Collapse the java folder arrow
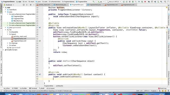 (6, 12)
